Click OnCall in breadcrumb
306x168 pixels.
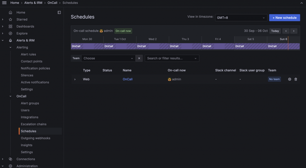click(53, 3)
